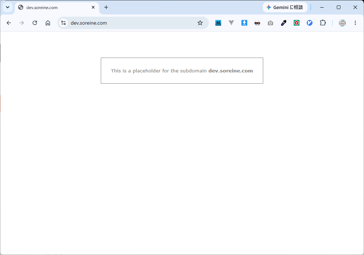Close the browser window
Viewport: 364px width, 255px height.
(x=355, y=7)
